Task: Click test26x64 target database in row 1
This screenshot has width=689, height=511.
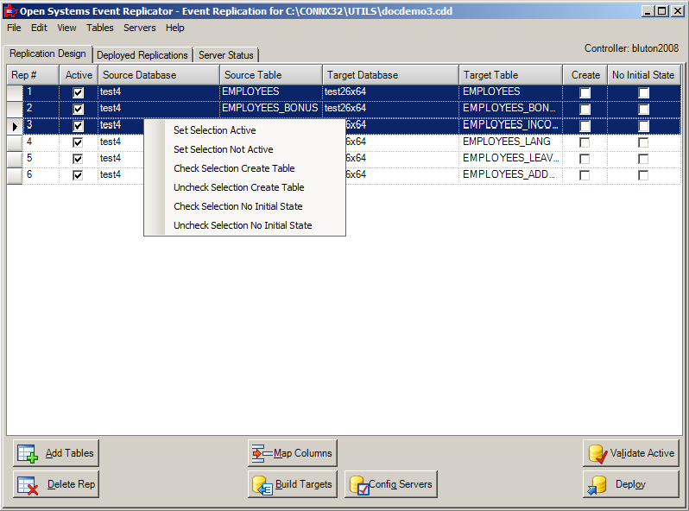Action: click(390, 91)
